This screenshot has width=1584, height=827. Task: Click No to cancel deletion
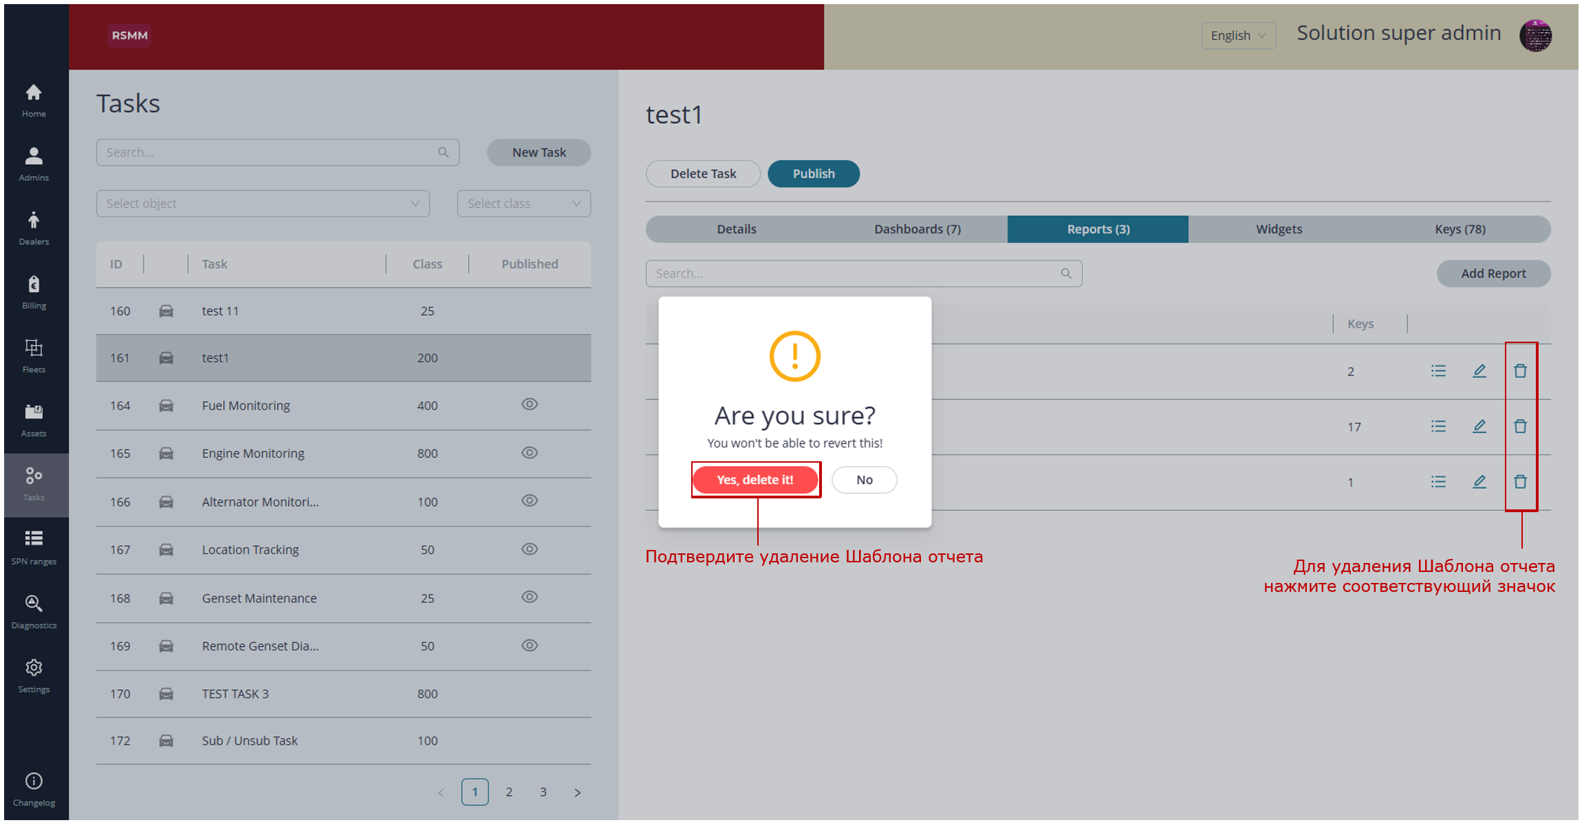click(864, 480)
